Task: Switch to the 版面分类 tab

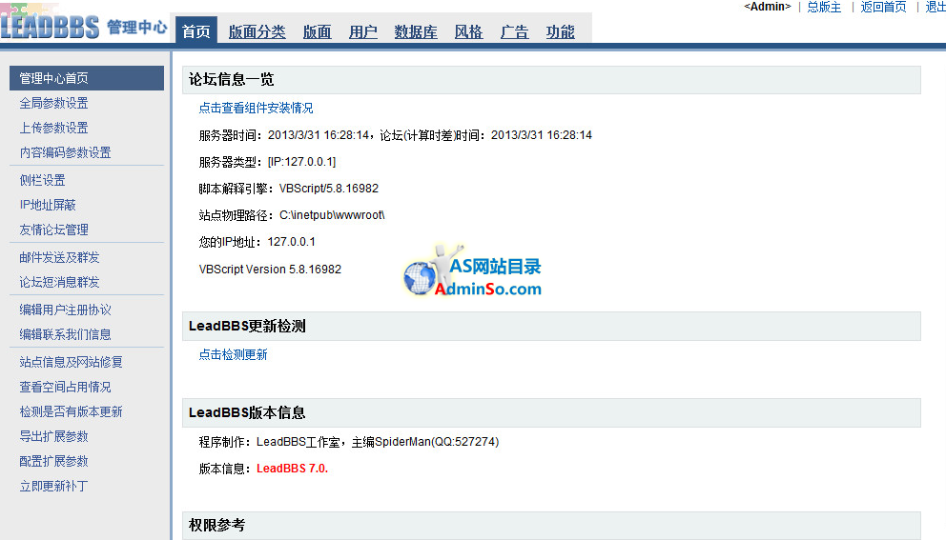Action: (x=257, y=32)
